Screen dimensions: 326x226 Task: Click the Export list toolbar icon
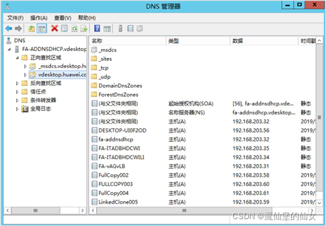(84, 29)
